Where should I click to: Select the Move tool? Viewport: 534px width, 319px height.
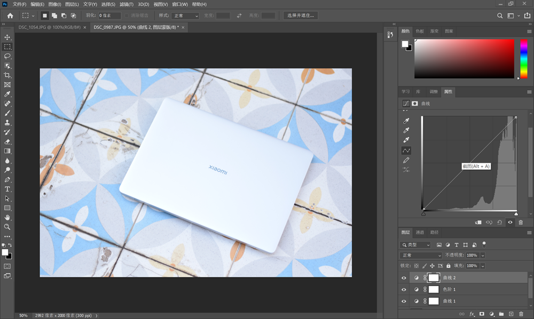(x=7, y=37)
